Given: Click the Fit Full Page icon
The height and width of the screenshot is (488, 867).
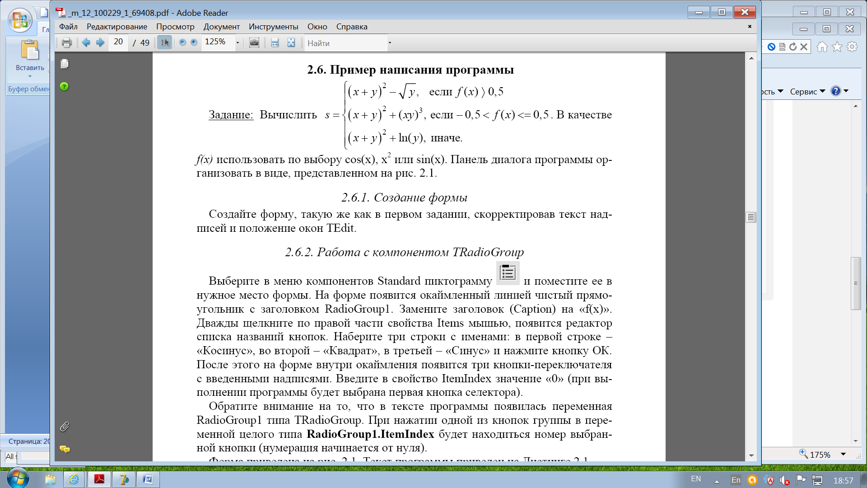Looking at the screenshot, I should click(x=291, y=43).
